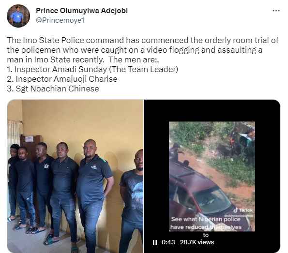The image size is (288, 253).
Task: Click the black area above the video frame
Action: pos(212,110)
